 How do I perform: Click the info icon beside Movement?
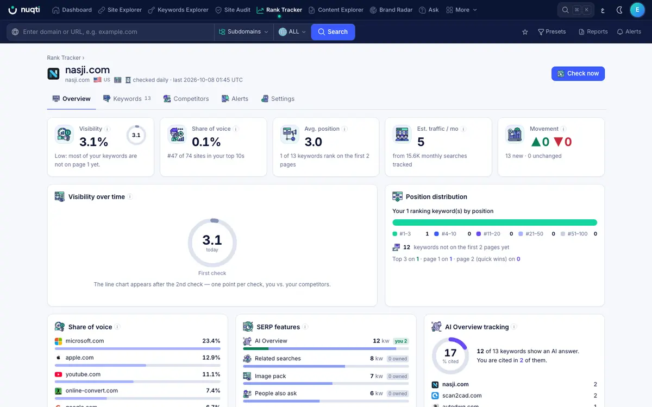click(x=563, y=129)
